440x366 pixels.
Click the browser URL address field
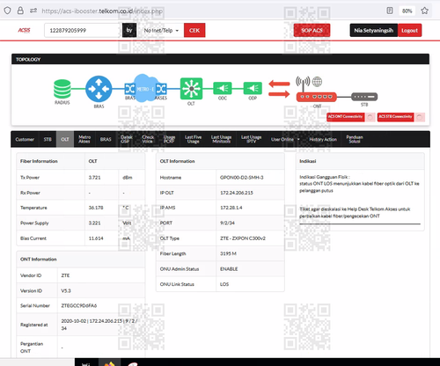click(102, 11)
